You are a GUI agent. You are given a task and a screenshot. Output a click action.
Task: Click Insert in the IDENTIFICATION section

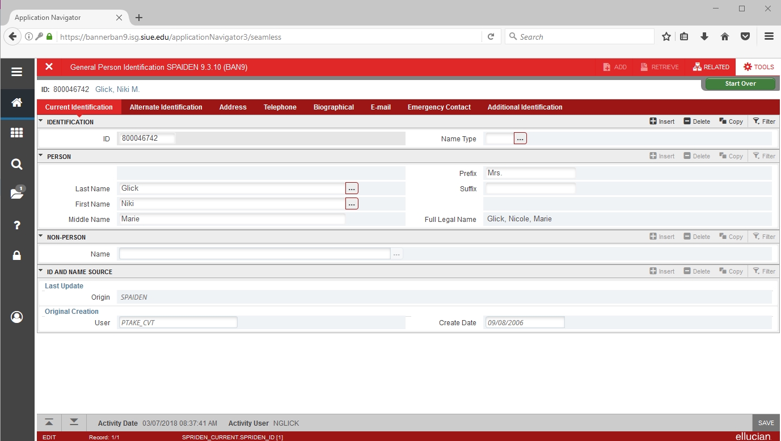(x=662, y=121)
